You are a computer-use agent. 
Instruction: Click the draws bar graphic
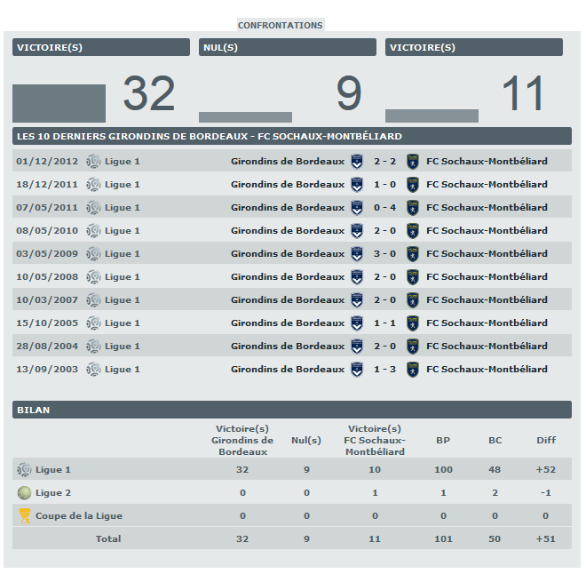[246, 117]
